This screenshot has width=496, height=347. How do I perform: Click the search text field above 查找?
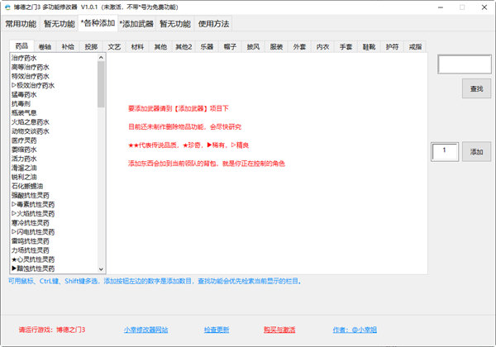click(464, 64)
